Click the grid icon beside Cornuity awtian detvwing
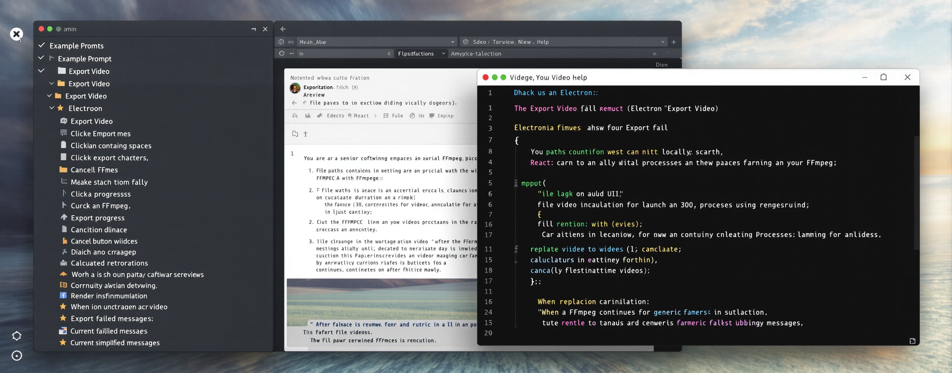 [64, 285]
